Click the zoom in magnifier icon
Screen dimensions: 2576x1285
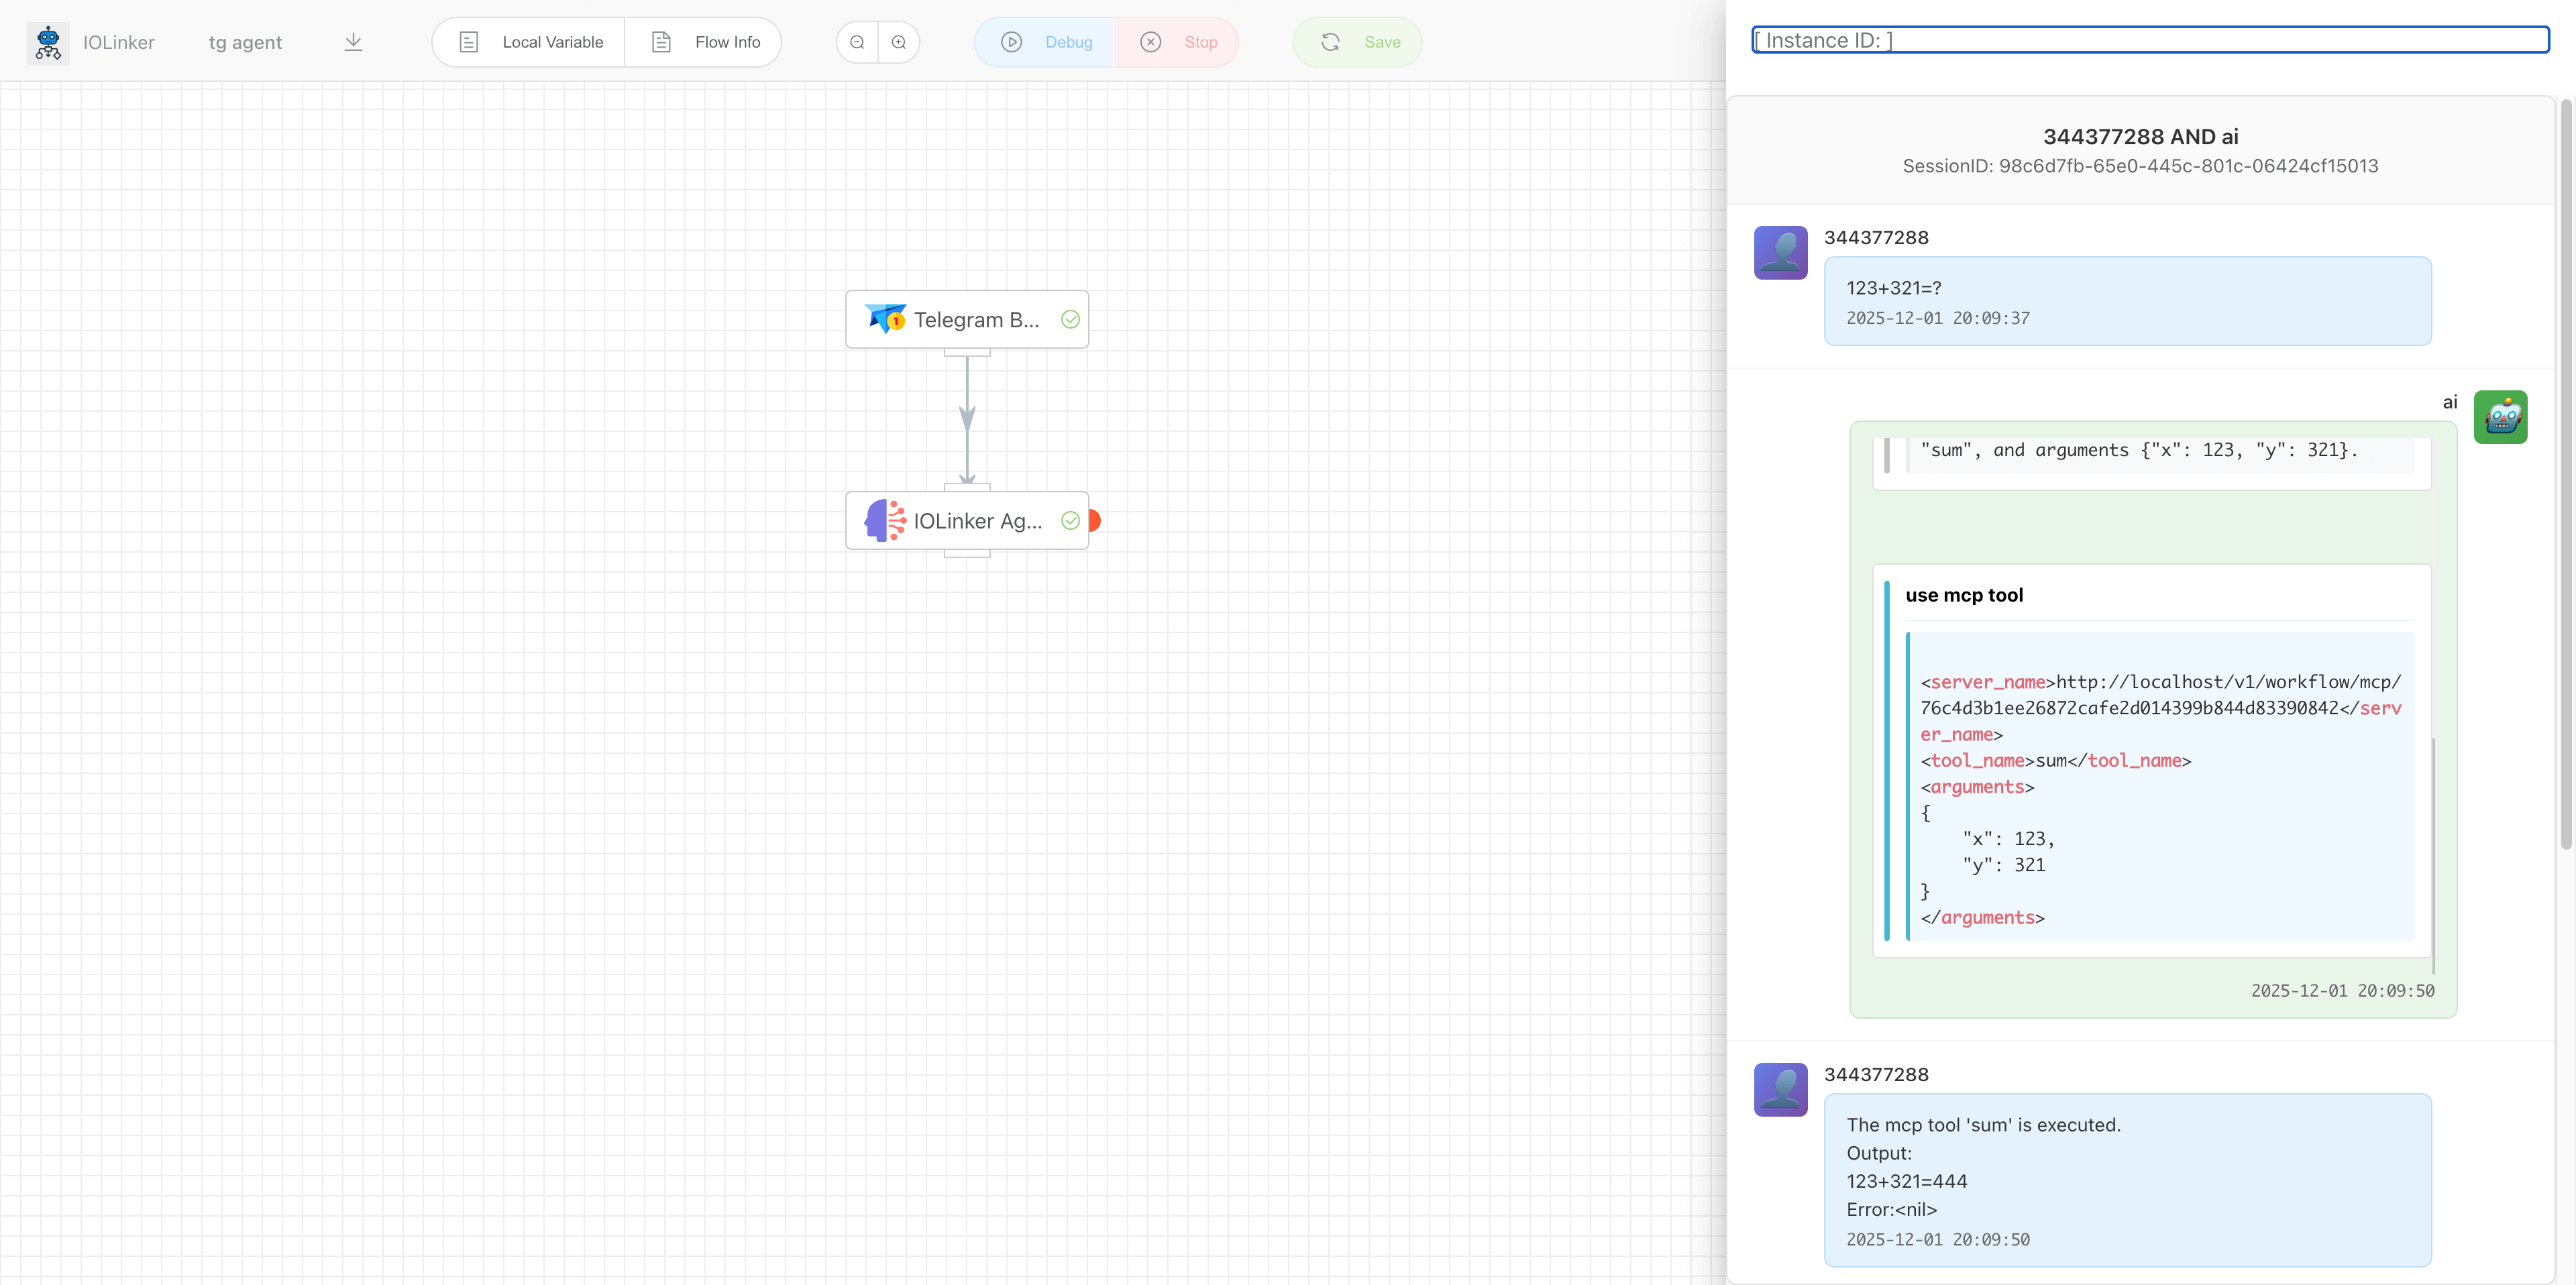click(x=899, y=42)
